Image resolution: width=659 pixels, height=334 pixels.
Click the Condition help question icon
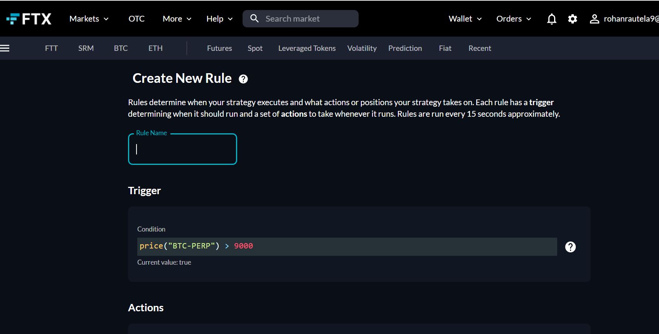[570, 247]
